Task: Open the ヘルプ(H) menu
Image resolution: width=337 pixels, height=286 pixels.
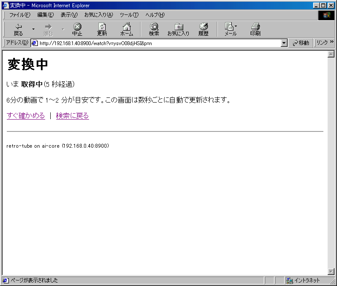Action: (x=155, y=15)
